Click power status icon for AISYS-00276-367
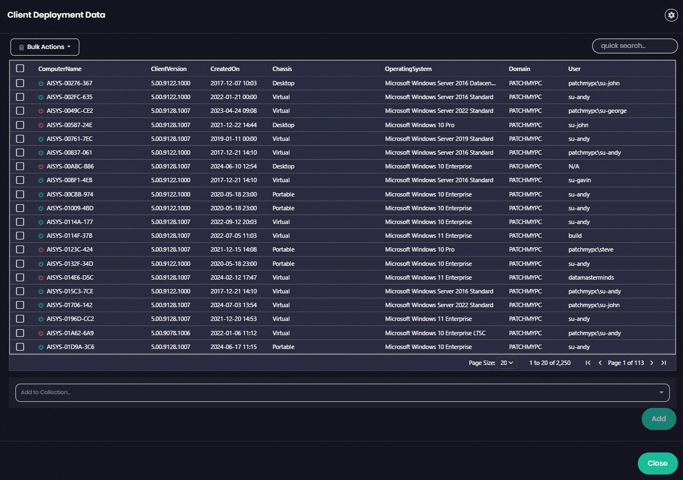This screenshot has height=480, width=683. (41, 83)
